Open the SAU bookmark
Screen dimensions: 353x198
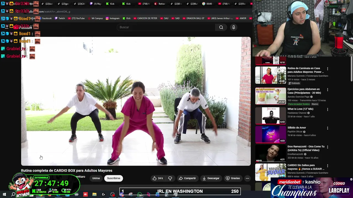(x=164, y=18)
